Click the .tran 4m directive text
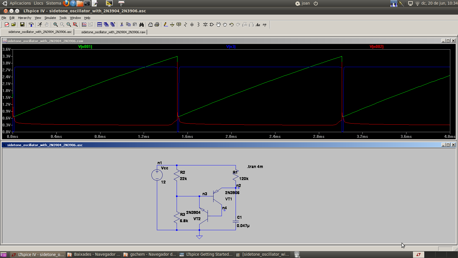Screen dimensions: 458x258 click(255, 167)
